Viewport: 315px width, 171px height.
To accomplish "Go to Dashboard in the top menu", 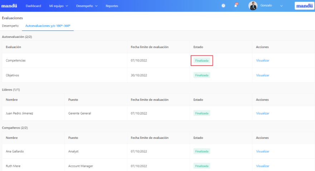I will coord(33,6).
